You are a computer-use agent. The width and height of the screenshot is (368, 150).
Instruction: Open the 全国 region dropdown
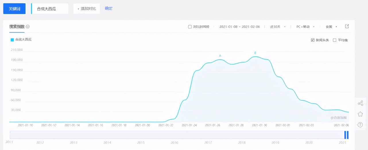tap(331, 27)
